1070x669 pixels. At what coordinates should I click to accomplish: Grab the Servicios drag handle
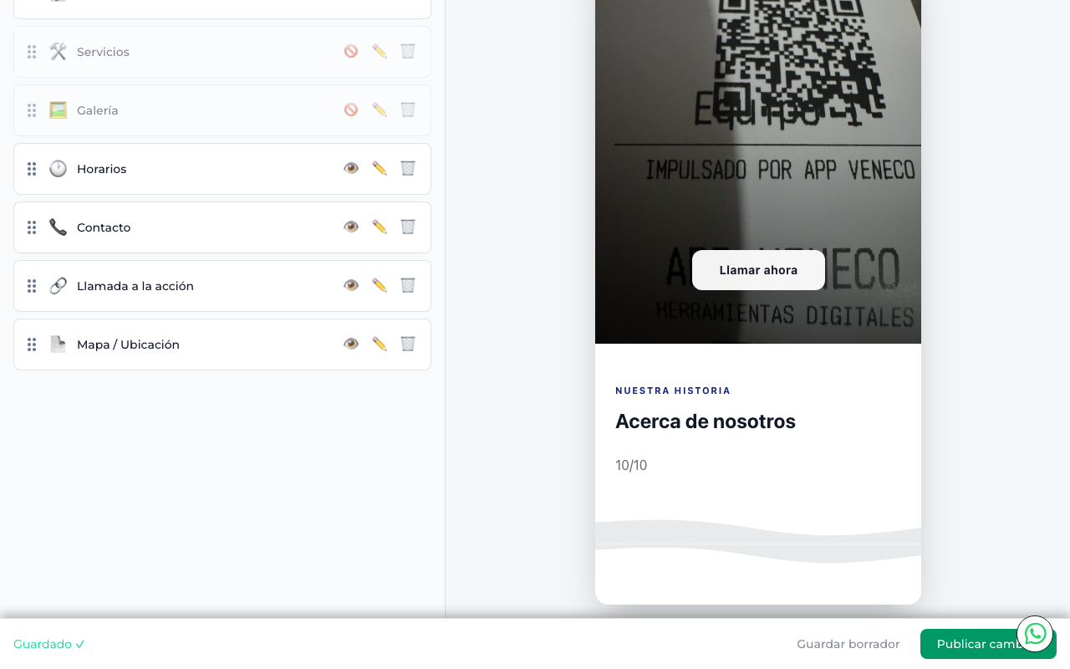(x=32, y=52)
